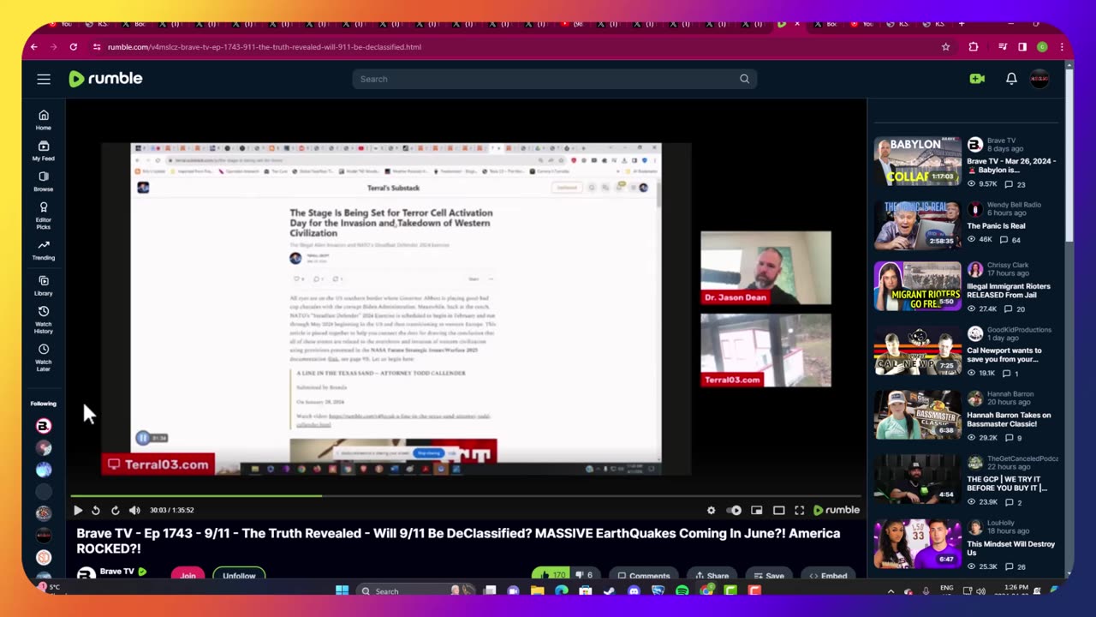This screenshot has width=1096, height=617.
Task: Seek on the video progress bar
Action: (x=465, y=495)
